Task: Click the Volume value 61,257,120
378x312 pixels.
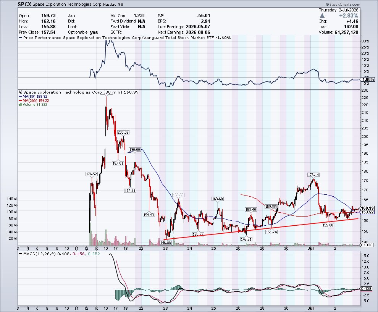Action: tap(346, 32)
